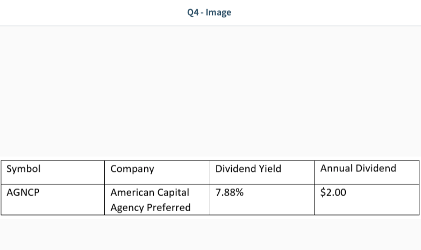Click the "Q4 - Image" title text
Viewport: 421px width, 250px height.
click(x=209, y=12)
